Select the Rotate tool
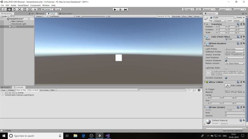248x139 pixels. pyautogui.click(x=14, y=10)
